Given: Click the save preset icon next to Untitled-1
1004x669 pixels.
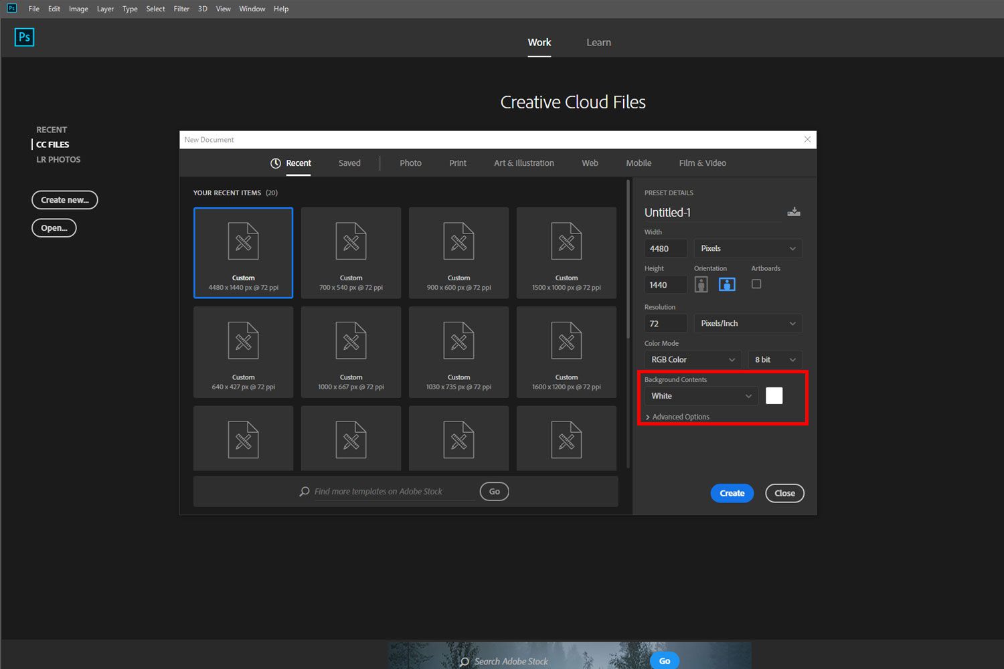Looking at the screenshot, I should 794,211.
